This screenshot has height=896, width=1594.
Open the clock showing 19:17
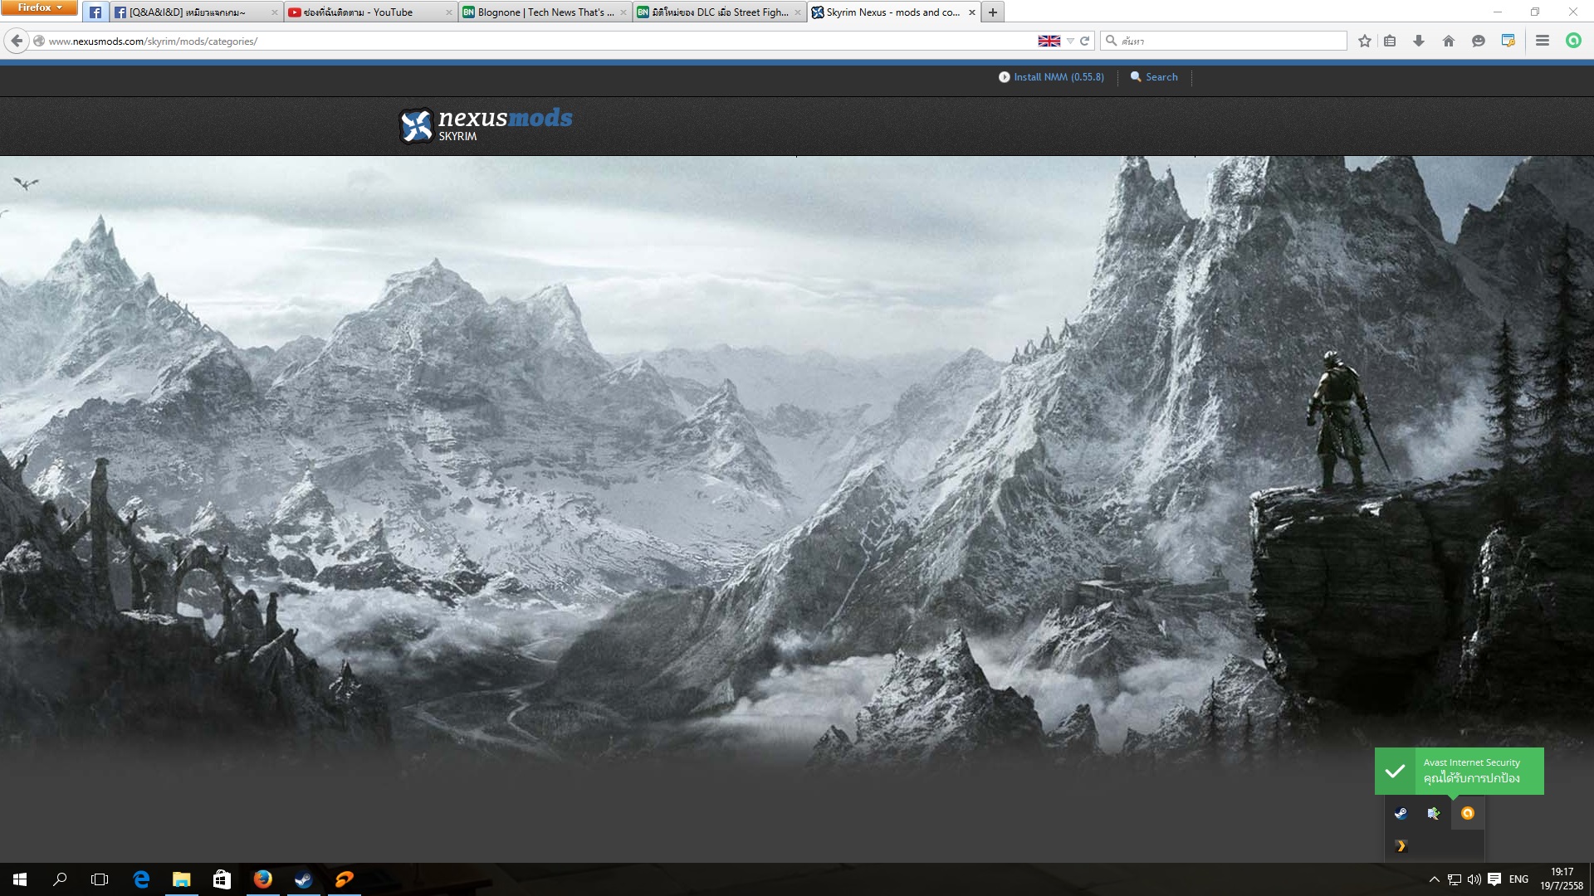coord(1562,879)
